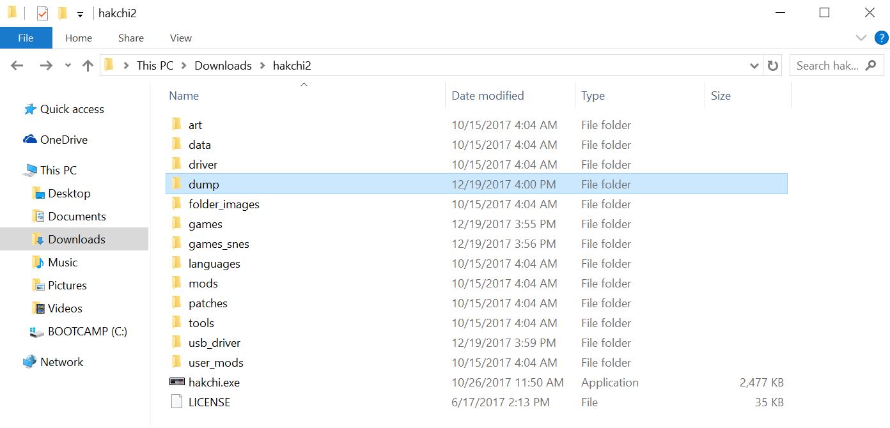This screenshot has height=428, width=890.
Task: Open the Quick Access Toolbar customize dropdown
Action: [80, 13]
